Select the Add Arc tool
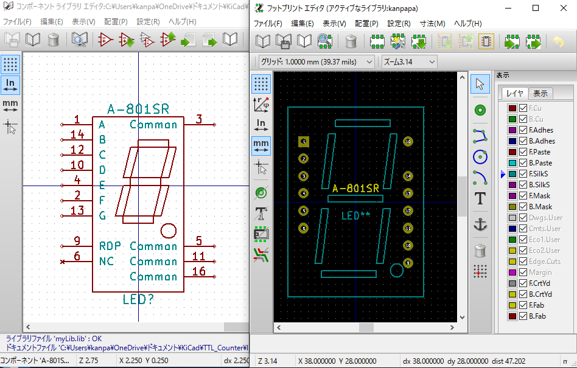 (x=480, y=175)
